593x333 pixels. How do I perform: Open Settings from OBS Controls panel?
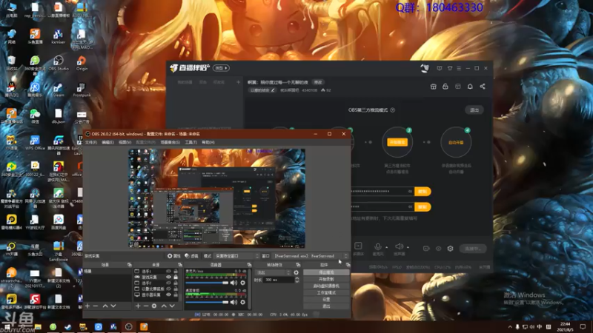coord(326,300)
